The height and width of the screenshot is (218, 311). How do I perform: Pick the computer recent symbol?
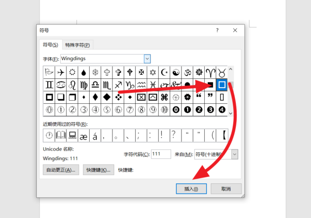[73, 135]
